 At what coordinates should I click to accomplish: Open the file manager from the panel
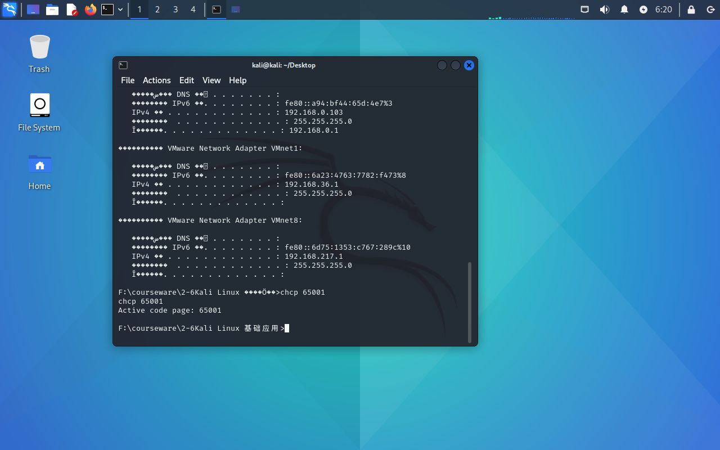tap(52, 10)
